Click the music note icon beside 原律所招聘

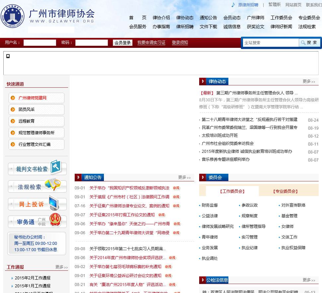tap(233, 5)
